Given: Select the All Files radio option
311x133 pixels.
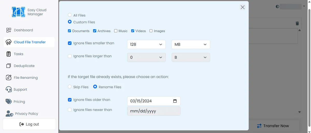Looking at the screenshot, I should click(70, 15).
